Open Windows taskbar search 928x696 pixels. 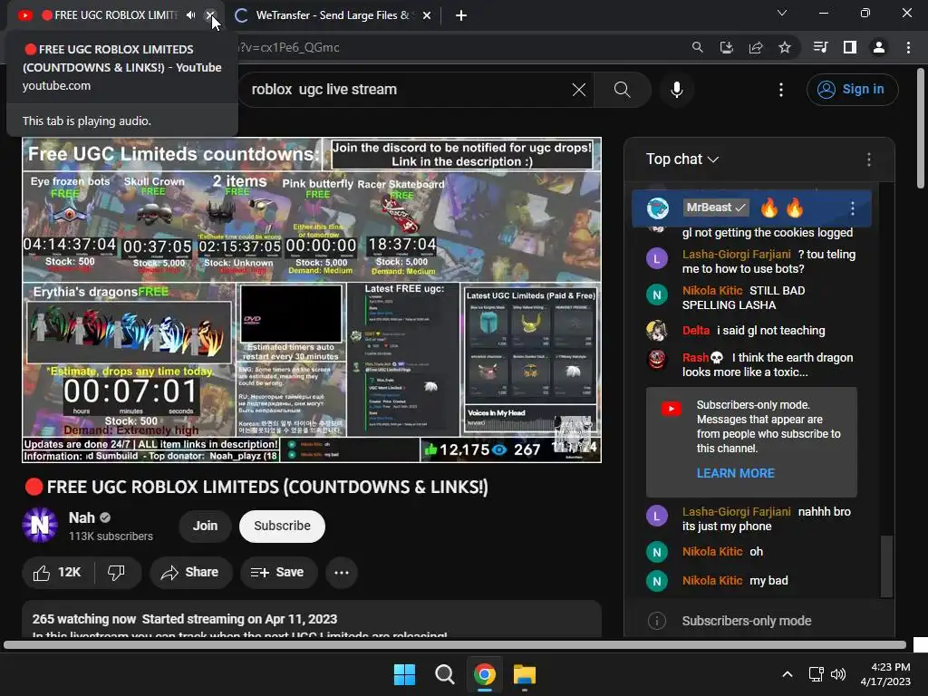pos(444,674)
